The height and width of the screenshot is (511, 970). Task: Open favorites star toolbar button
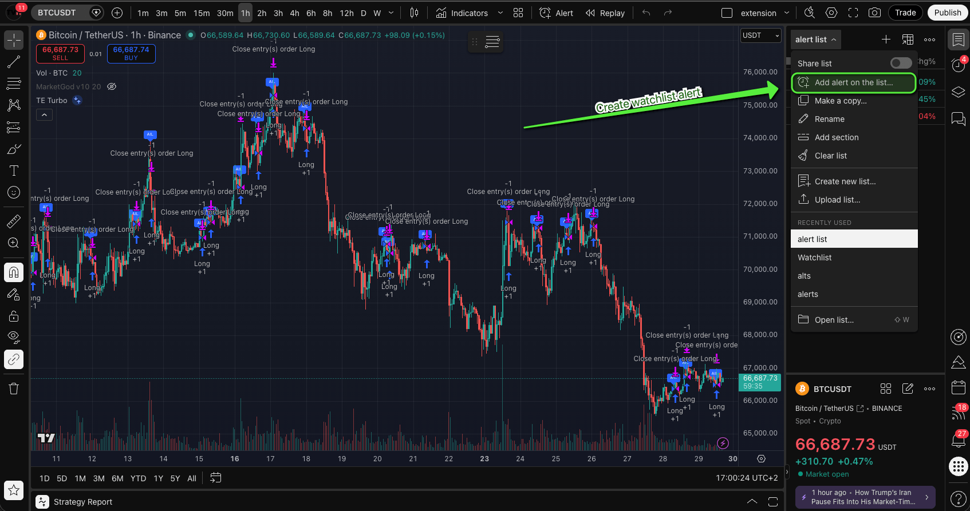click(x=14, y=490)
